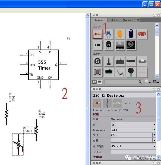Click the parts bin scrollbar down arrow
The image size is (161, 165).
click(x=157, y=76)
